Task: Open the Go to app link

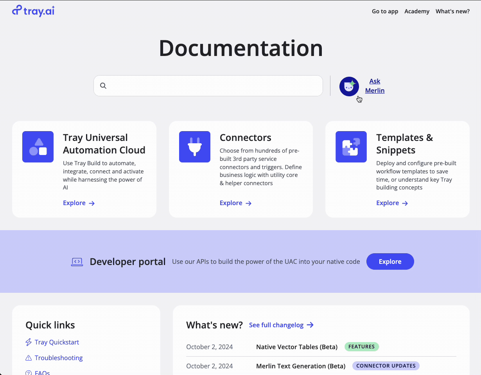Action: click(x=385, y=11)
